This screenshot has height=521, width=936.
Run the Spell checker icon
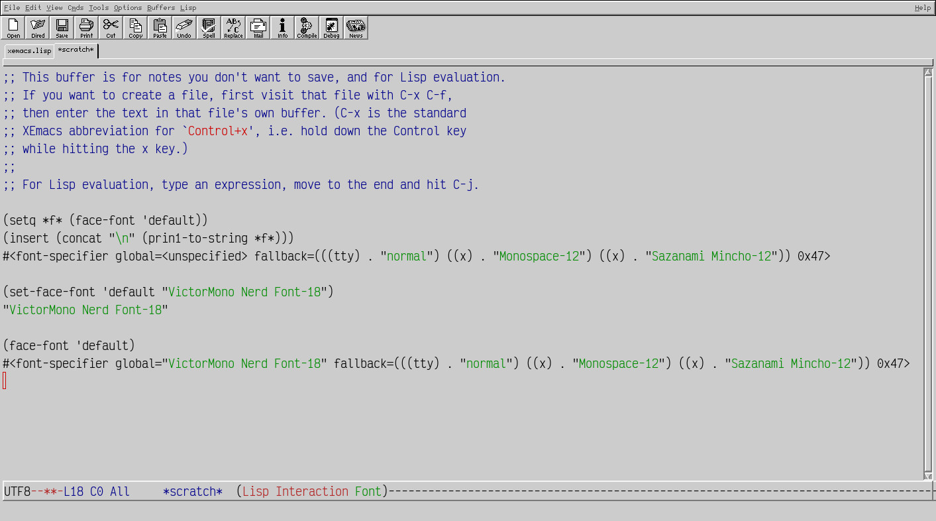coord(209,28)
